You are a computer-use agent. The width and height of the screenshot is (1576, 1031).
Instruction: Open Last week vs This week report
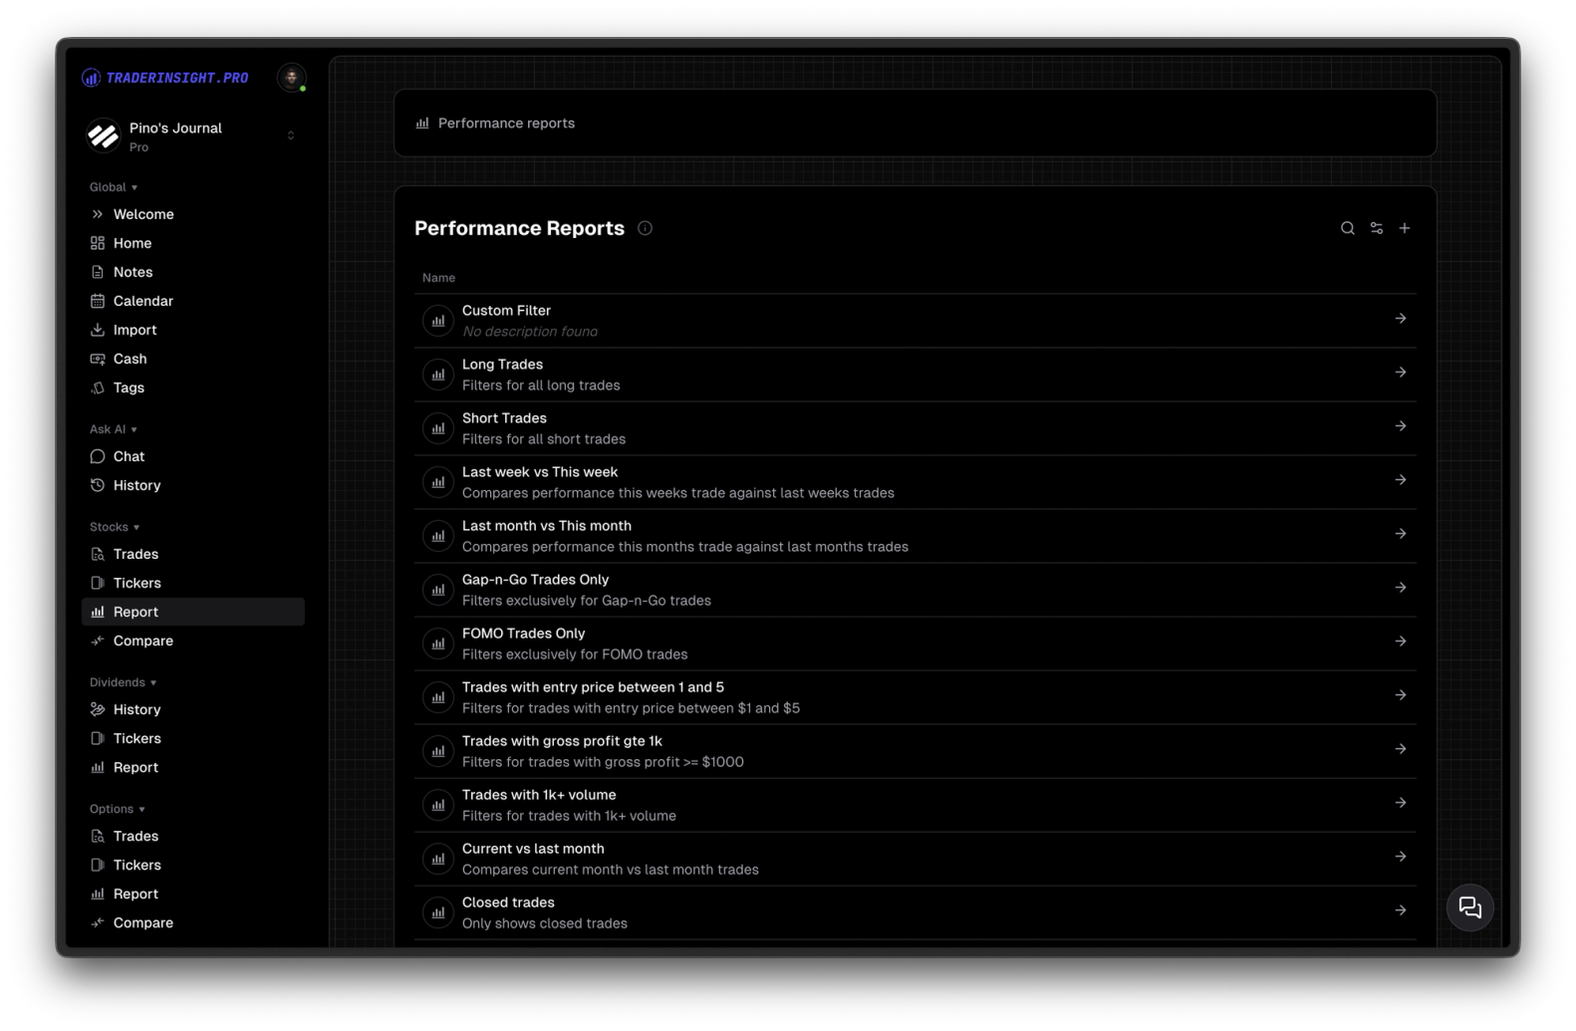(915, 482)
